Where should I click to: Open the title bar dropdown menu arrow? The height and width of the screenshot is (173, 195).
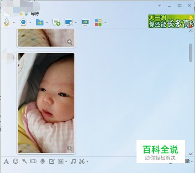(x=160, y=5)
